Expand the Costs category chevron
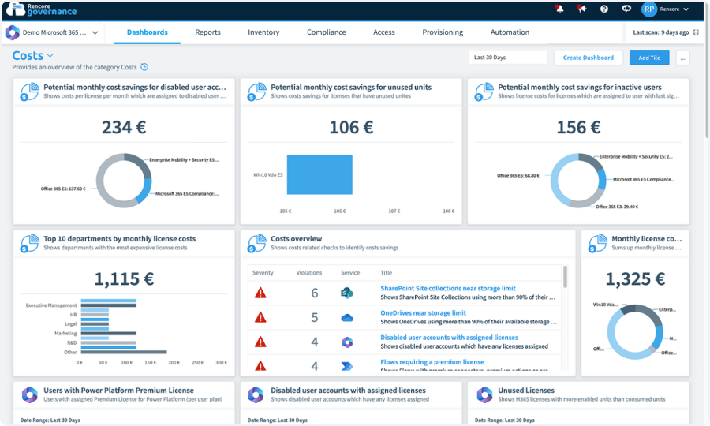Viewport: 710px width, 426px height. 50,56
